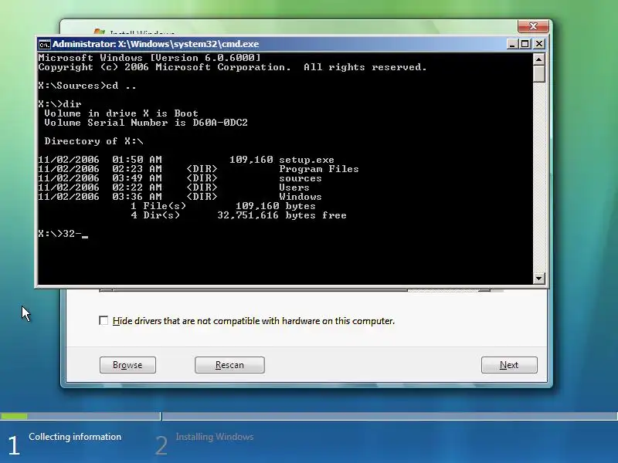Viewport: 618px width, 463px height.
Task: Click the scroll down arrow in cmd
Action: tap(538, 279)
